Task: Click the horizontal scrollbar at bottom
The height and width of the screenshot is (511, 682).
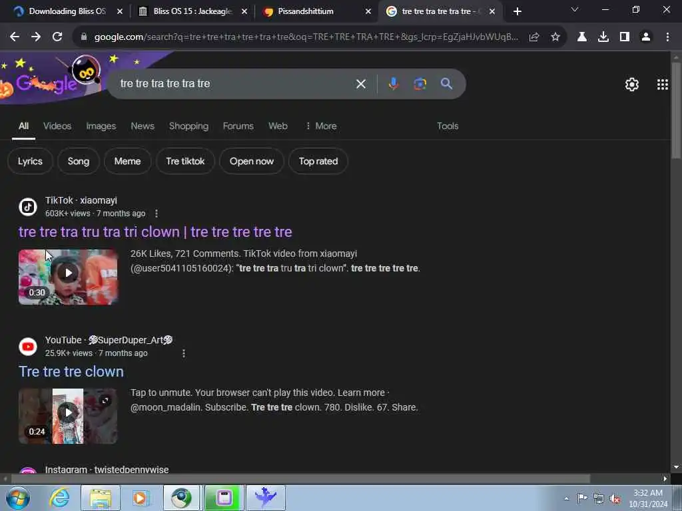Action: click(x=300, y=478)
